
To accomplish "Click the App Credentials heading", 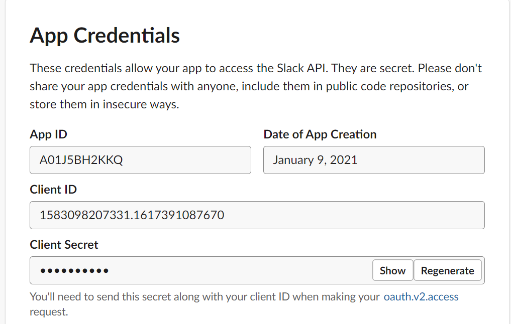I will tap(105, 36).
